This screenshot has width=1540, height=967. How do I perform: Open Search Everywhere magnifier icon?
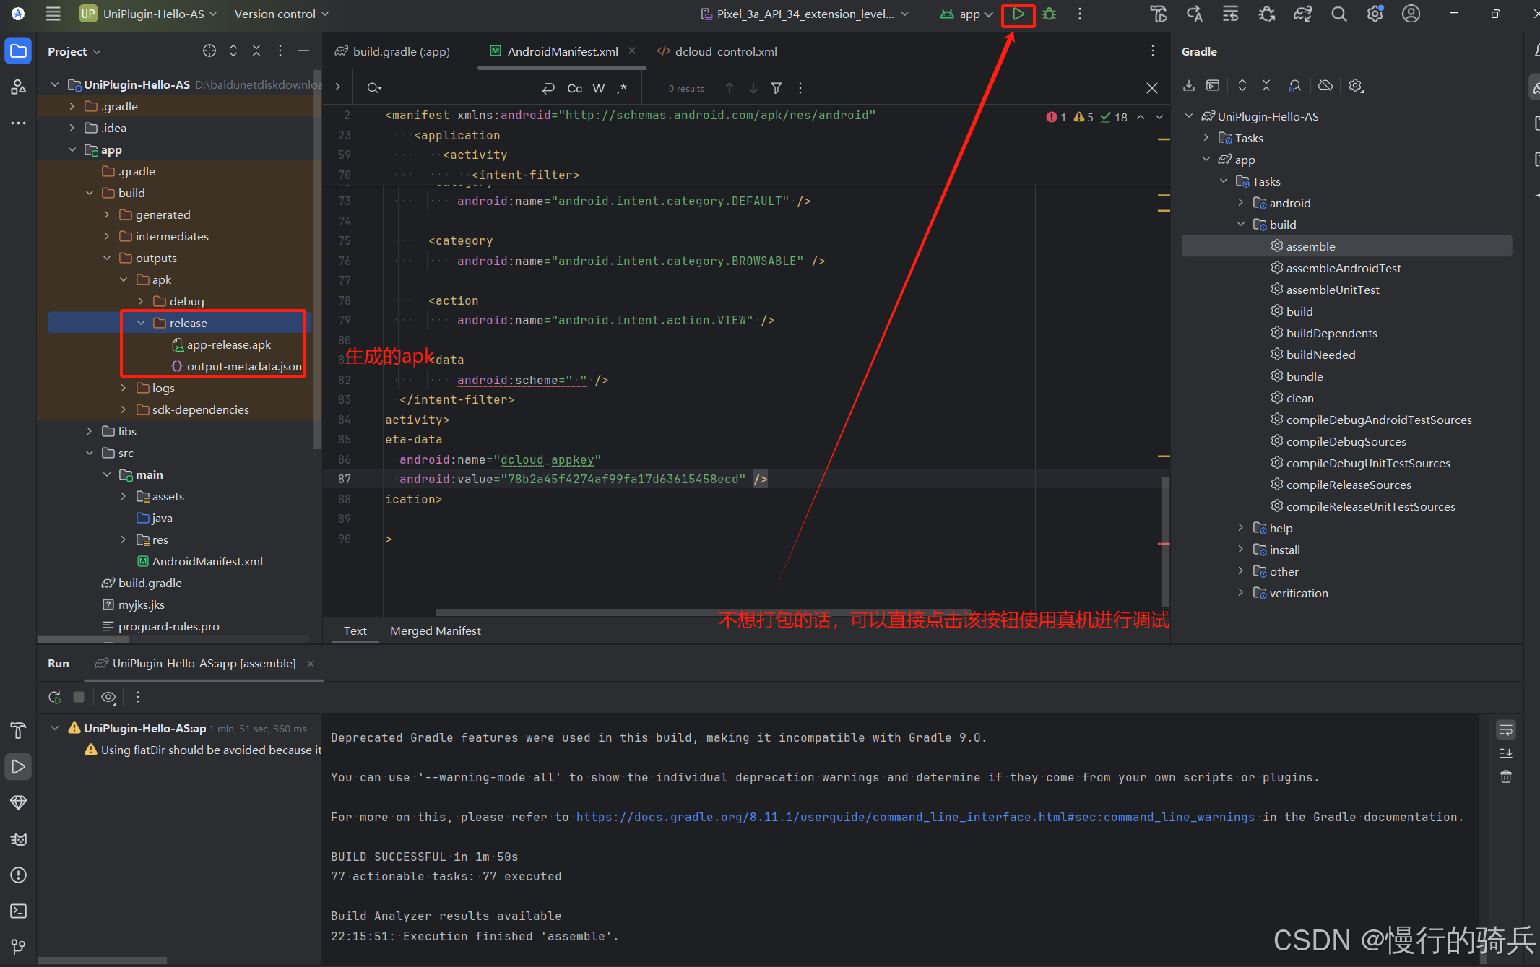coord(1338,14)
